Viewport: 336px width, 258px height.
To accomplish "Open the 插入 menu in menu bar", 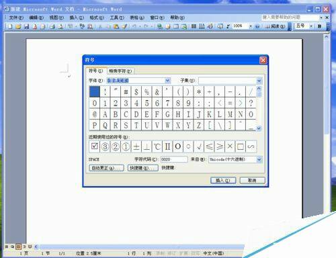I will tap(77, 17).
